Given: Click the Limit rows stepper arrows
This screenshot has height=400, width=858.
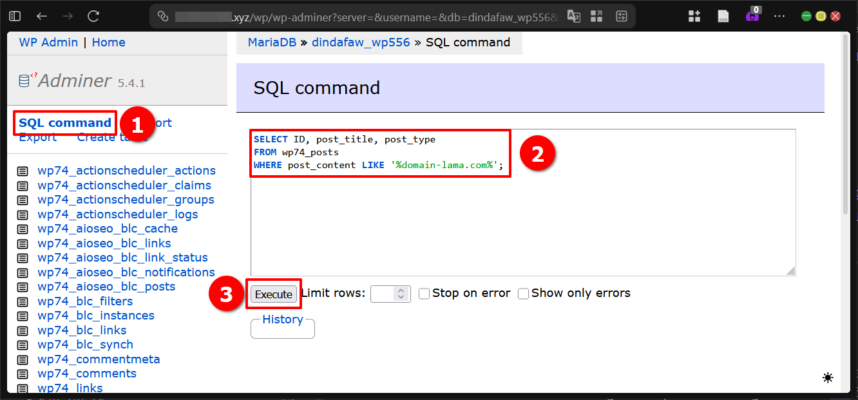Looking at the screenshot, I should 401,294.
